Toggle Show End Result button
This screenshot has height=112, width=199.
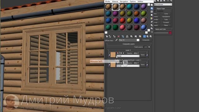click(144, 36)
